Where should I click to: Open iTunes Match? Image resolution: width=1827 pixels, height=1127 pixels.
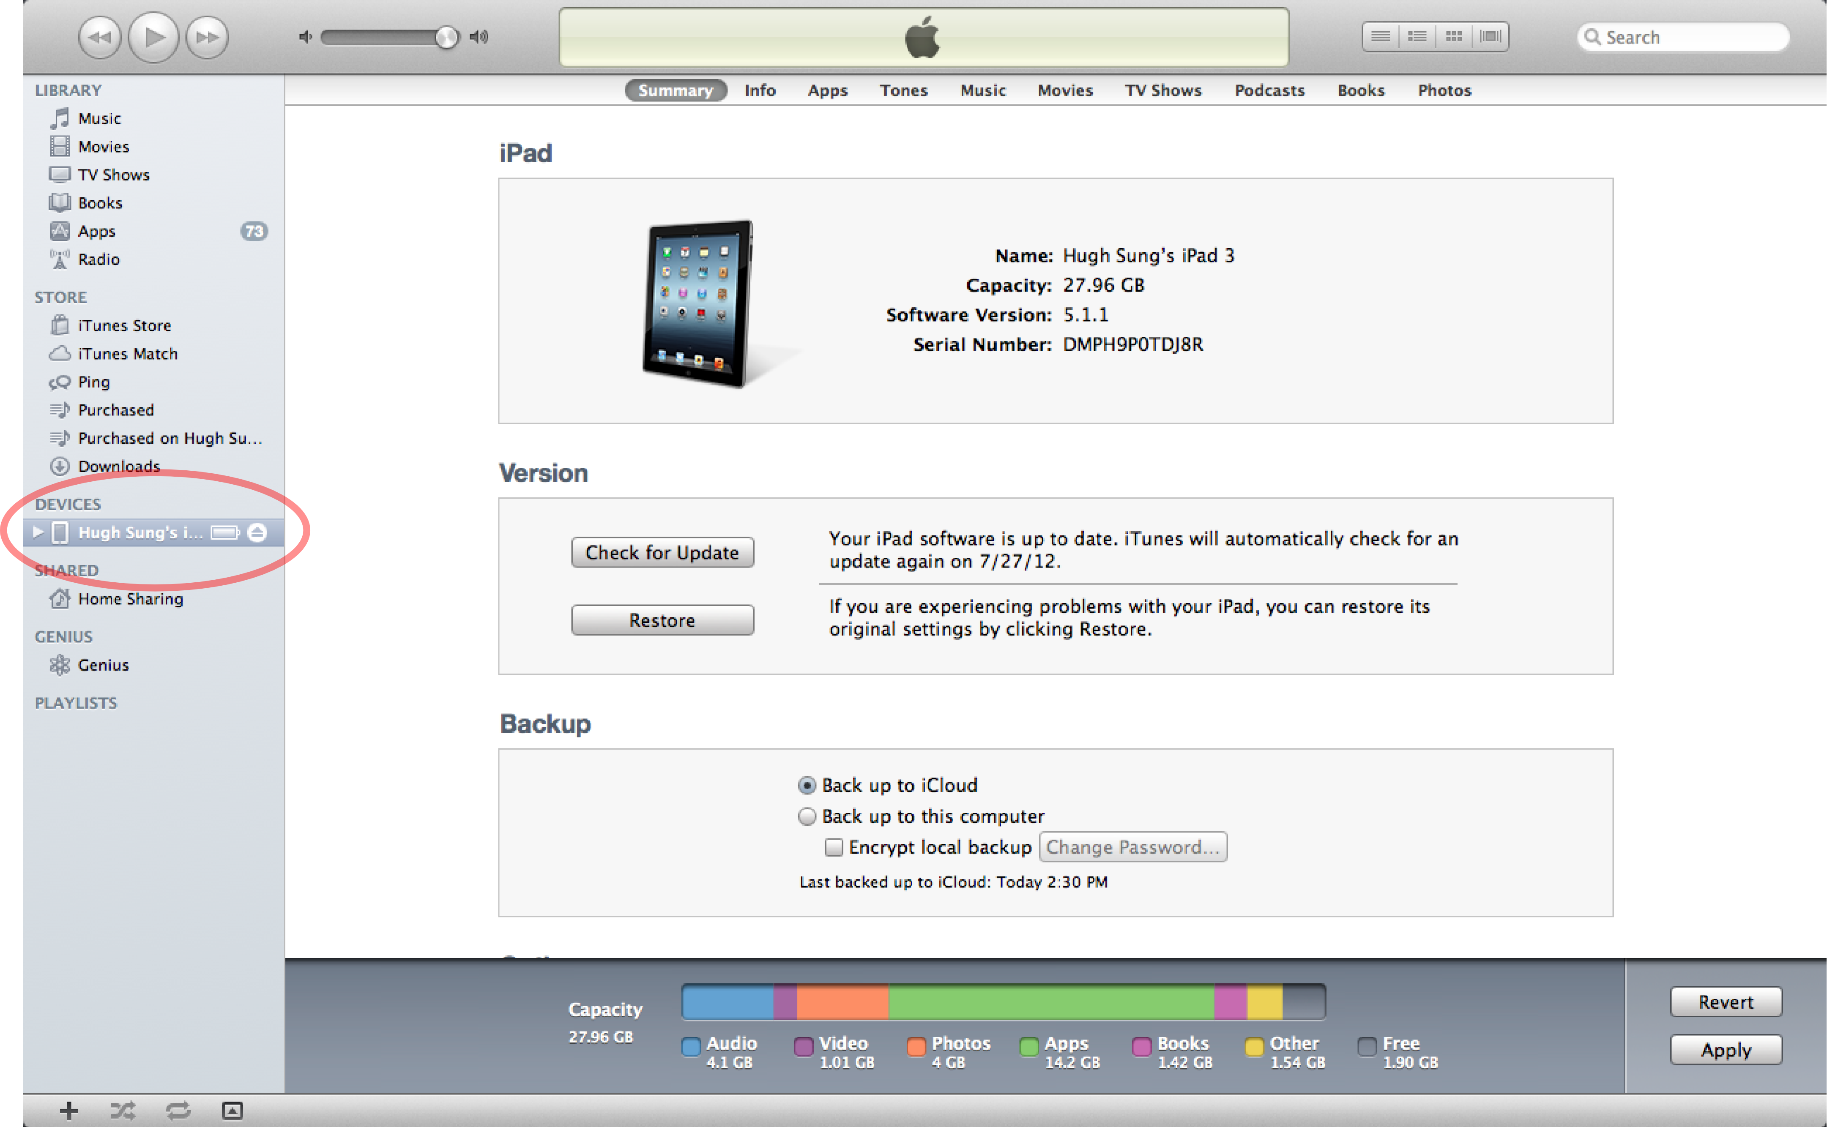pyautogui.click(x=153, y=354)
